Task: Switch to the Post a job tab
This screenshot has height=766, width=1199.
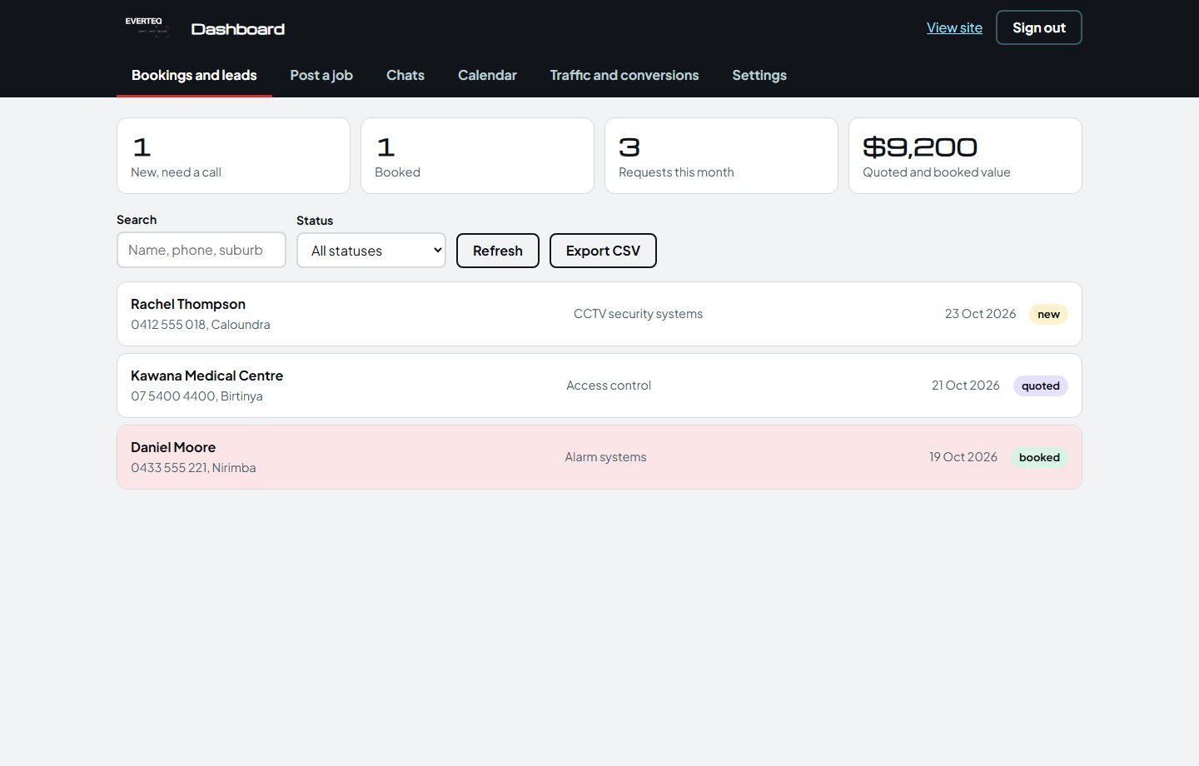Action: point(321,75)
